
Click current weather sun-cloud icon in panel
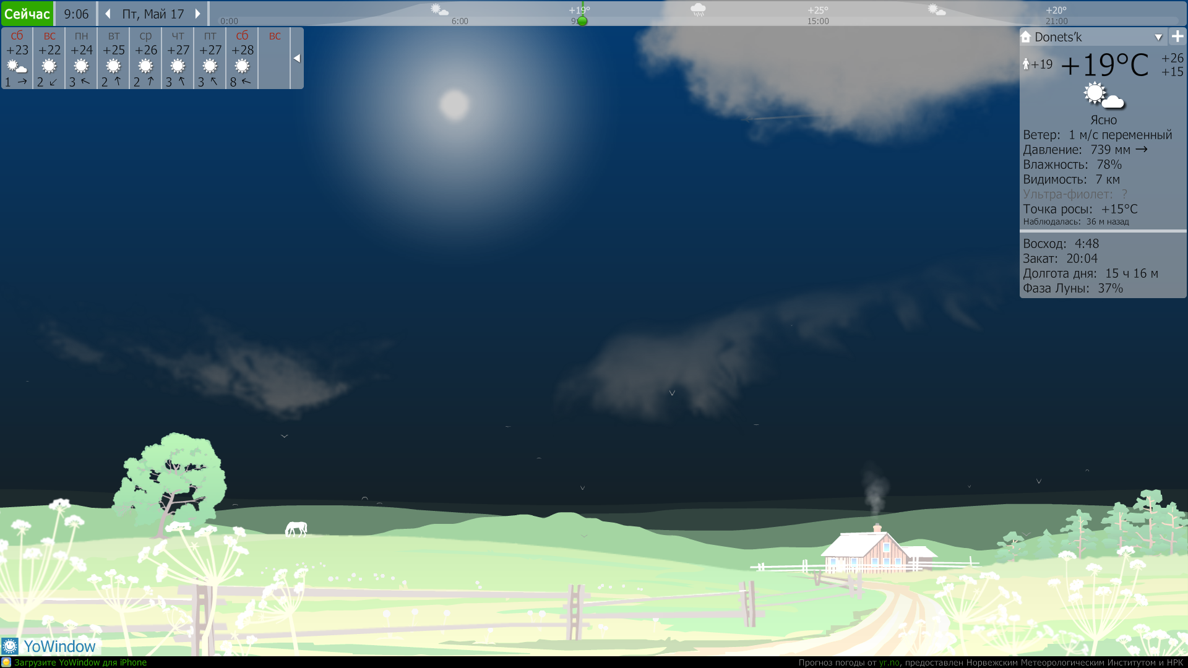coord(1103,96)
